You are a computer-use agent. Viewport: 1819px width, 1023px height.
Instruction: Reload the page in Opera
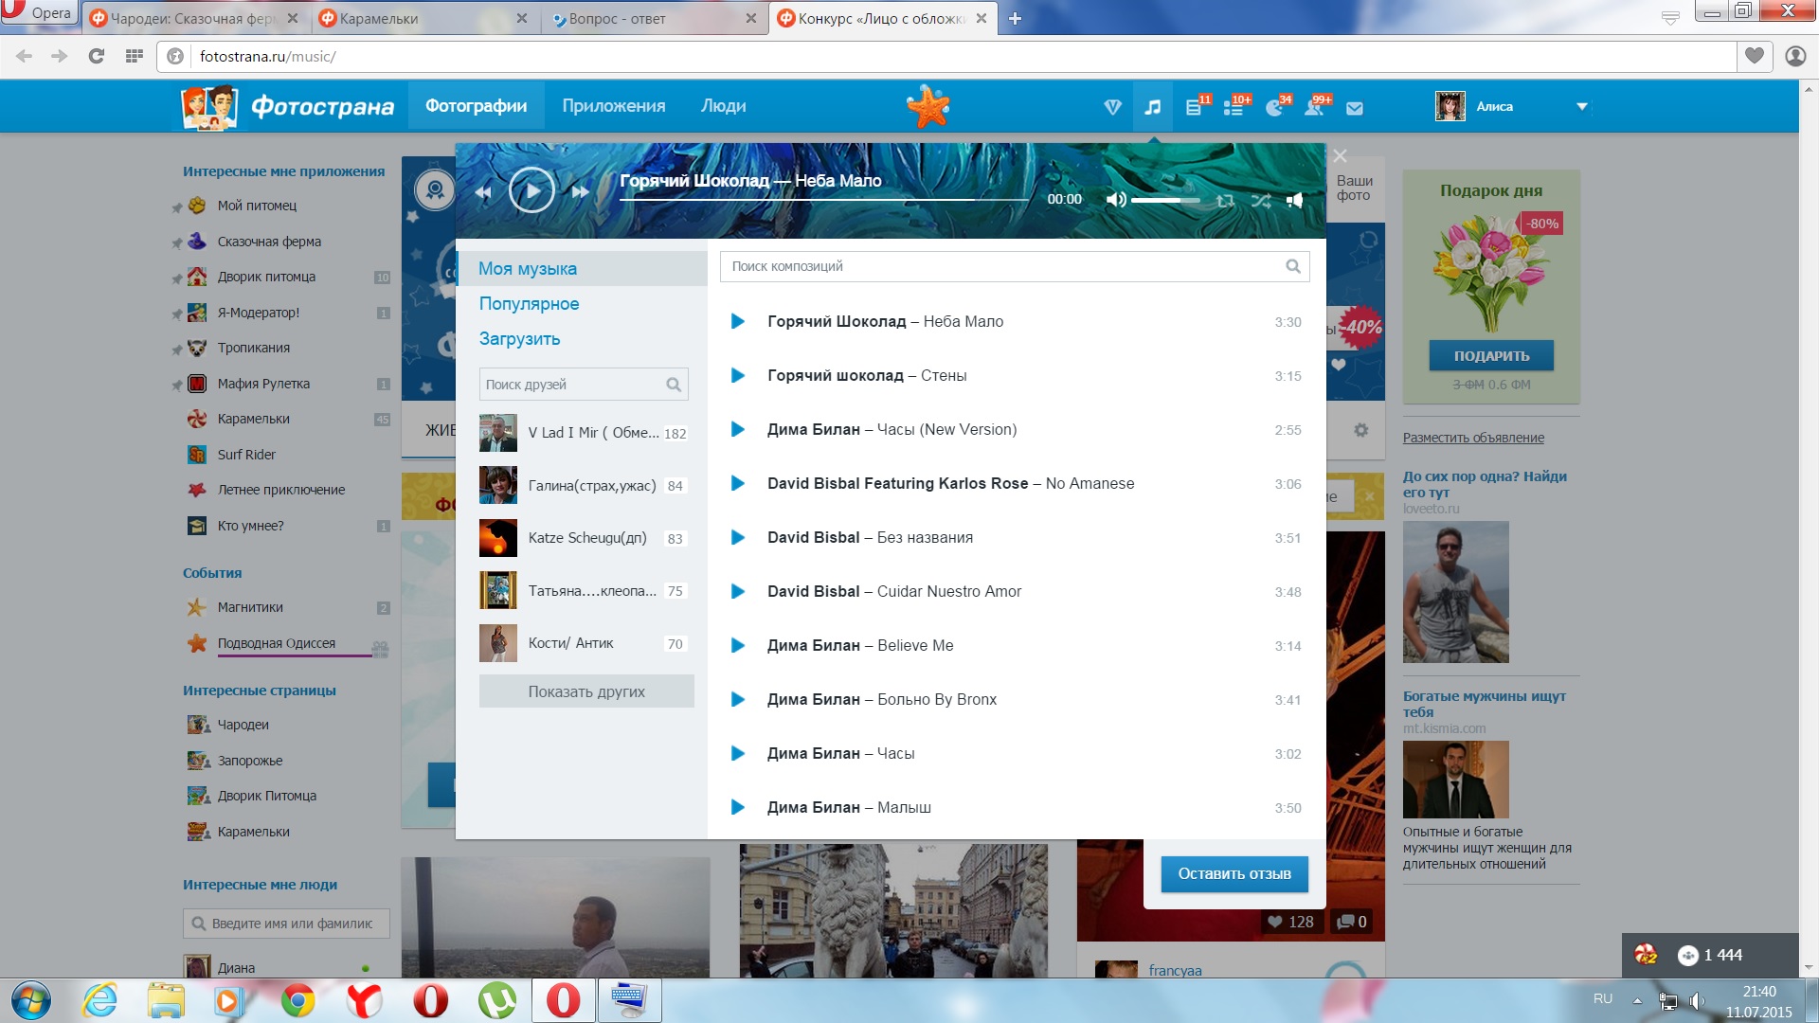[96, 56]
